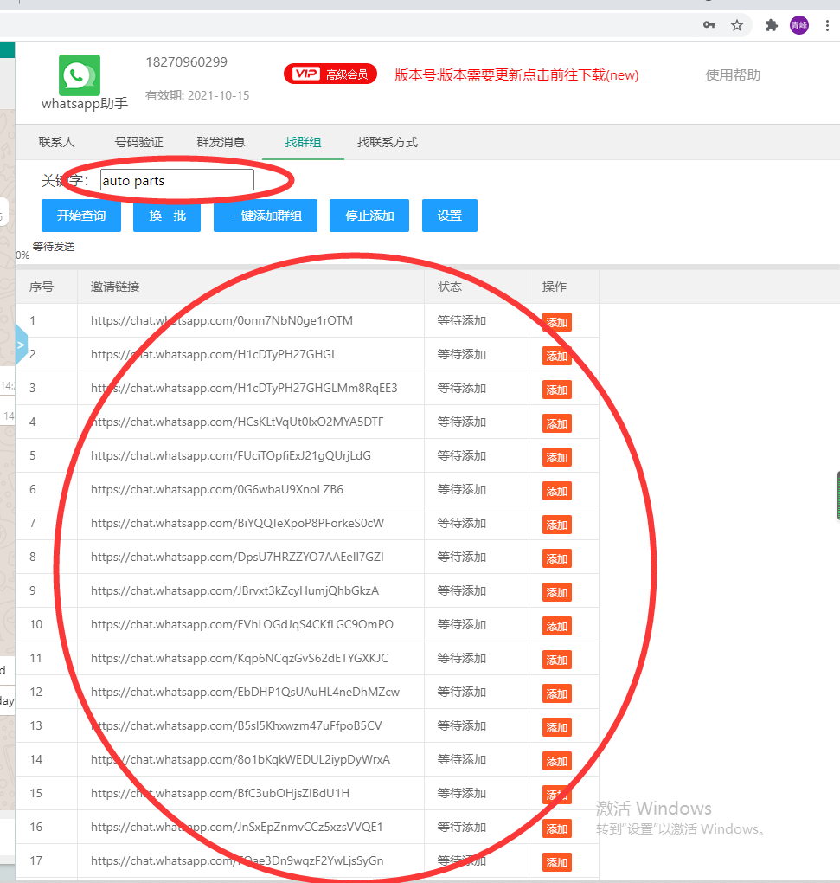Click the red VIP 高级会员 badge
Image resolution: width=840 pixels, height=883 pixels.
click(x=330, y=74)
